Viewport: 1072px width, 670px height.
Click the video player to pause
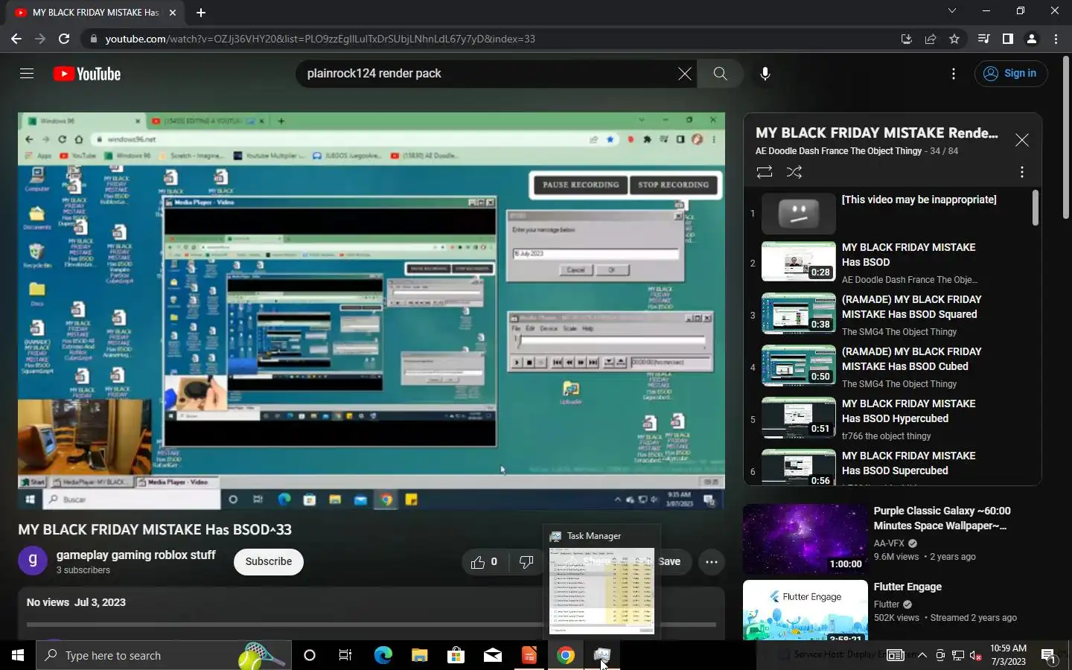point(371,311)
